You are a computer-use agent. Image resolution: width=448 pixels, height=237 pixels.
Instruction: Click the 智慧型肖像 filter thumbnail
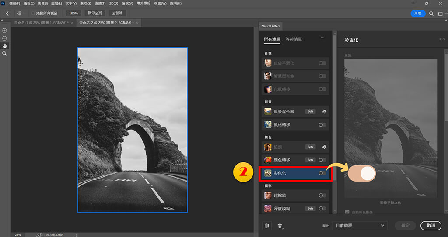(268, 76)
